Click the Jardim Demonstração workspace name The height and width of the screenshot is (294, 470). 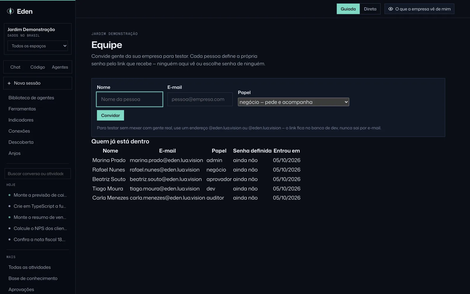[31, 29]
